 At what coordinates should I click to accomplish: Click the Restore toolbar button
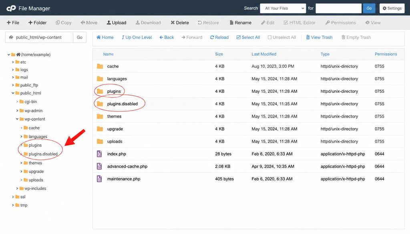(208, 23)
